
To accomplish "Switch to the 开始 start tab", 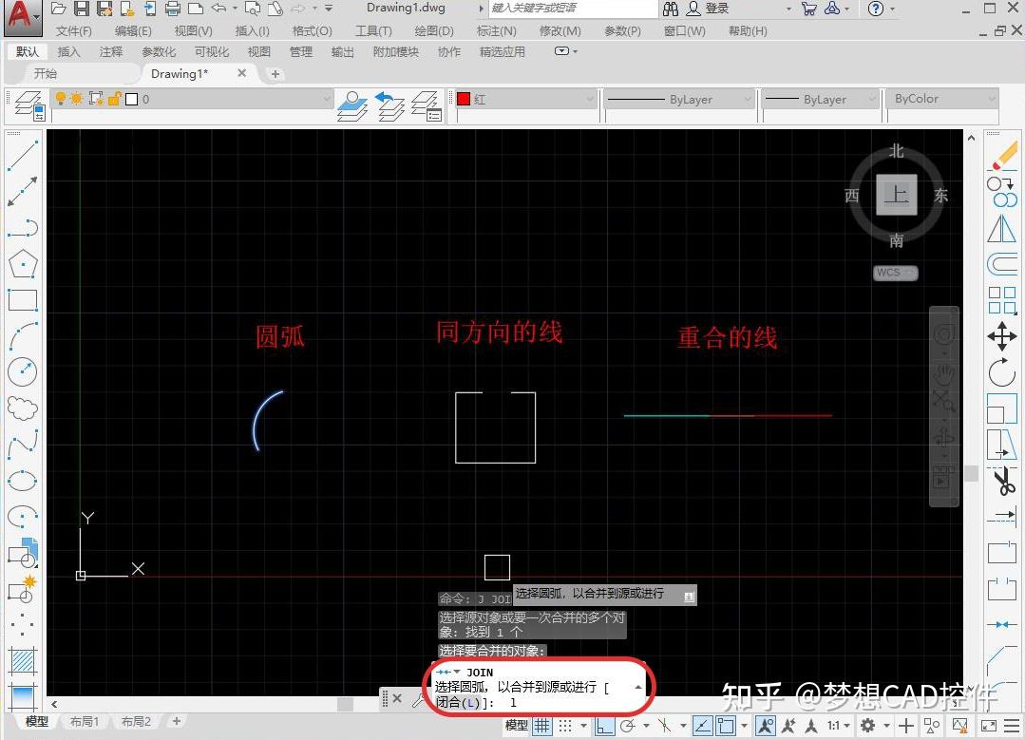I will click(46, 73).
